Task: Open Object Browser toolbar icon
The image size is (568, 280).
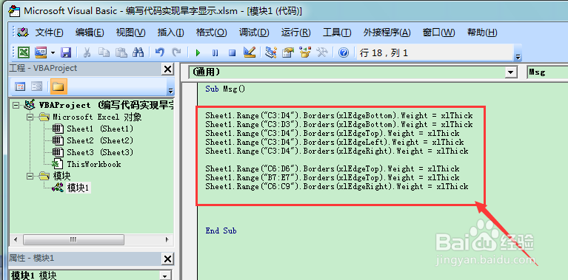Action: pyautogui.click(x=305, y=52)
